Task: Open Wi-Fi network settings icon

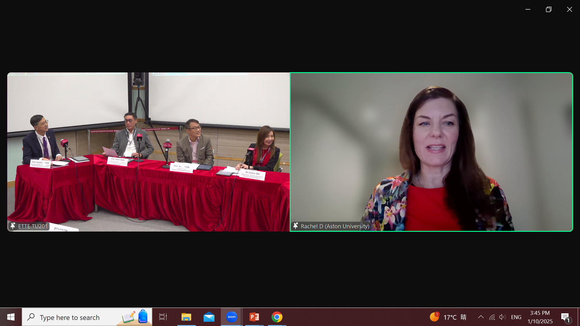Action: pos(492,317)
